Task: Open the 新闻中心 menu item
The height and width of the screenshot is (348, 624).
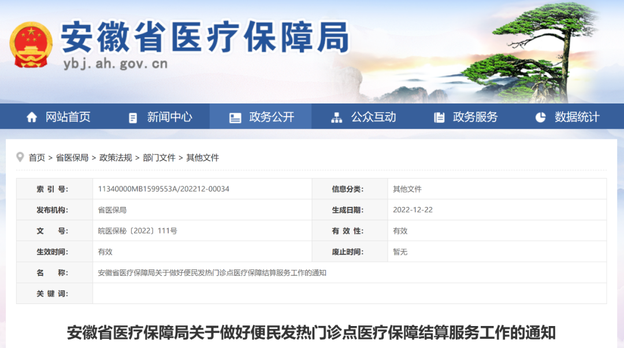Action: (170, 117)
